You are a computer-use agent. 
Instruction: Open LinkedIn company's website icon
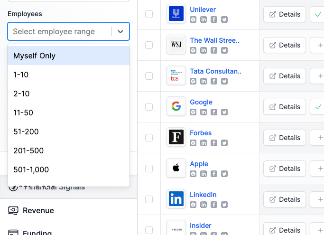pos(193,205)
